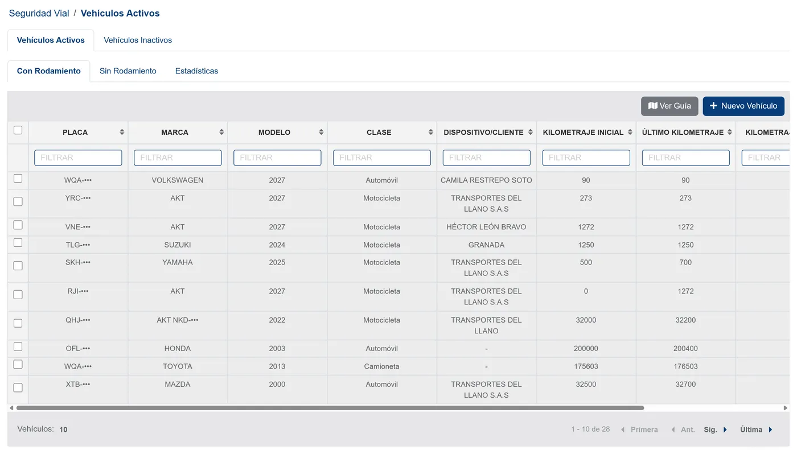Click the scrollbar left arrow
Screen dimensions: 797x450
point(11,408)
